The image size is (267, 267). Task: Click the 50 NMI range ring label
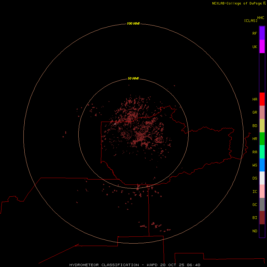pyautogui.click(x=133, y=78)
